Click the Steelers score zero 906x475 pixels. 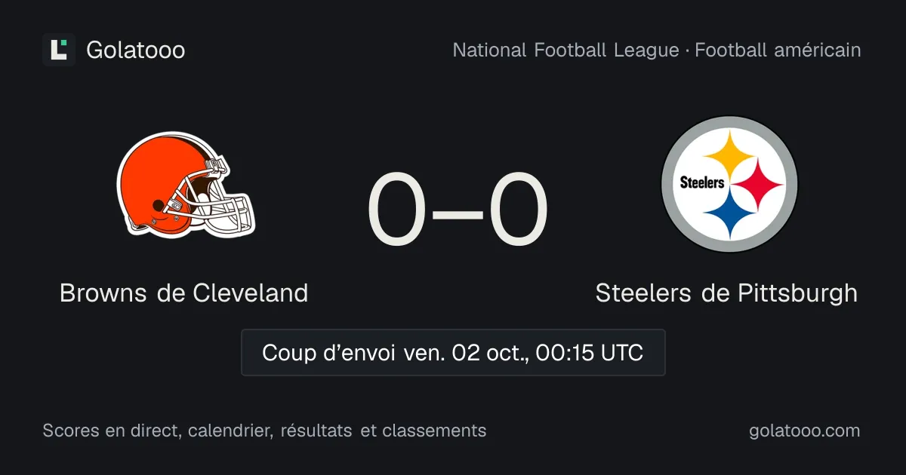click(x=518, y=210)
